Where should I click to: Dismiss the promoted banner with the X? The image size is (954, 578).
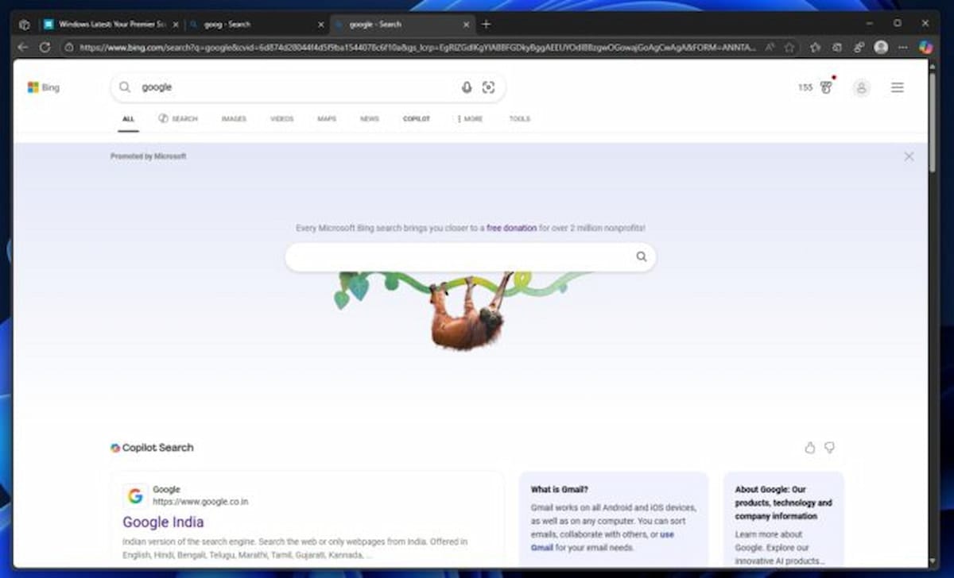click(x=909, y=156)
